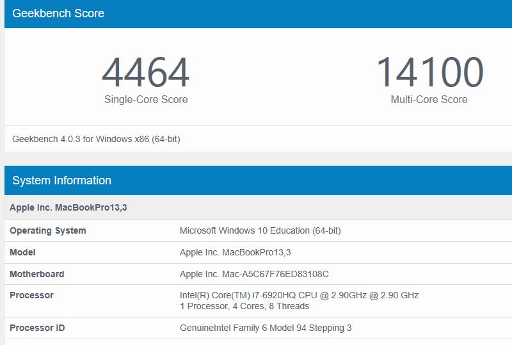Select GenuineIntel Family 6 Model 94 Stepping 3
Screen dimensions: 512x345
[266, 328]
